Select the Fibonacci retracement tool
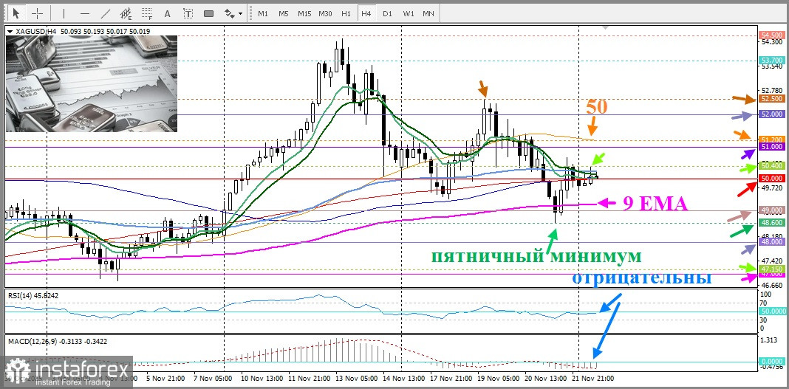The width and height of the screenshot is (789, 389). click(147, 13)
